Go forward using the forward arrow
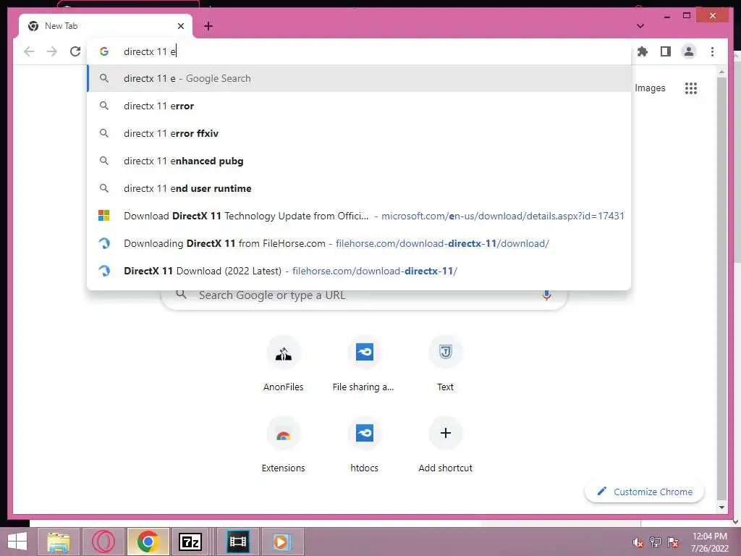This screenshot has width=741, height=556. 52,51
